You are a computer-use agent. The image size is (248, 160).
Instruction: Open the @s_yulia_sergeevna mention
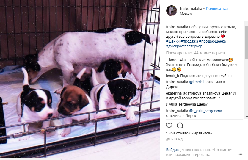coord(205,111)
